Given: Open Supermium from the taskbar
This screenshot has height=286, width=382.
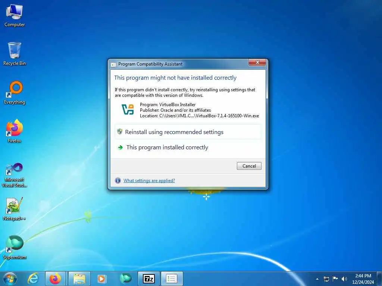Looking at the screenshot, I should pyautogui.click(x=125, y=279).
